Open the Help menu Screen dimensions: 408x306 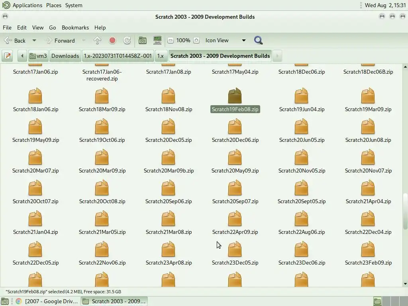(100, 27)
